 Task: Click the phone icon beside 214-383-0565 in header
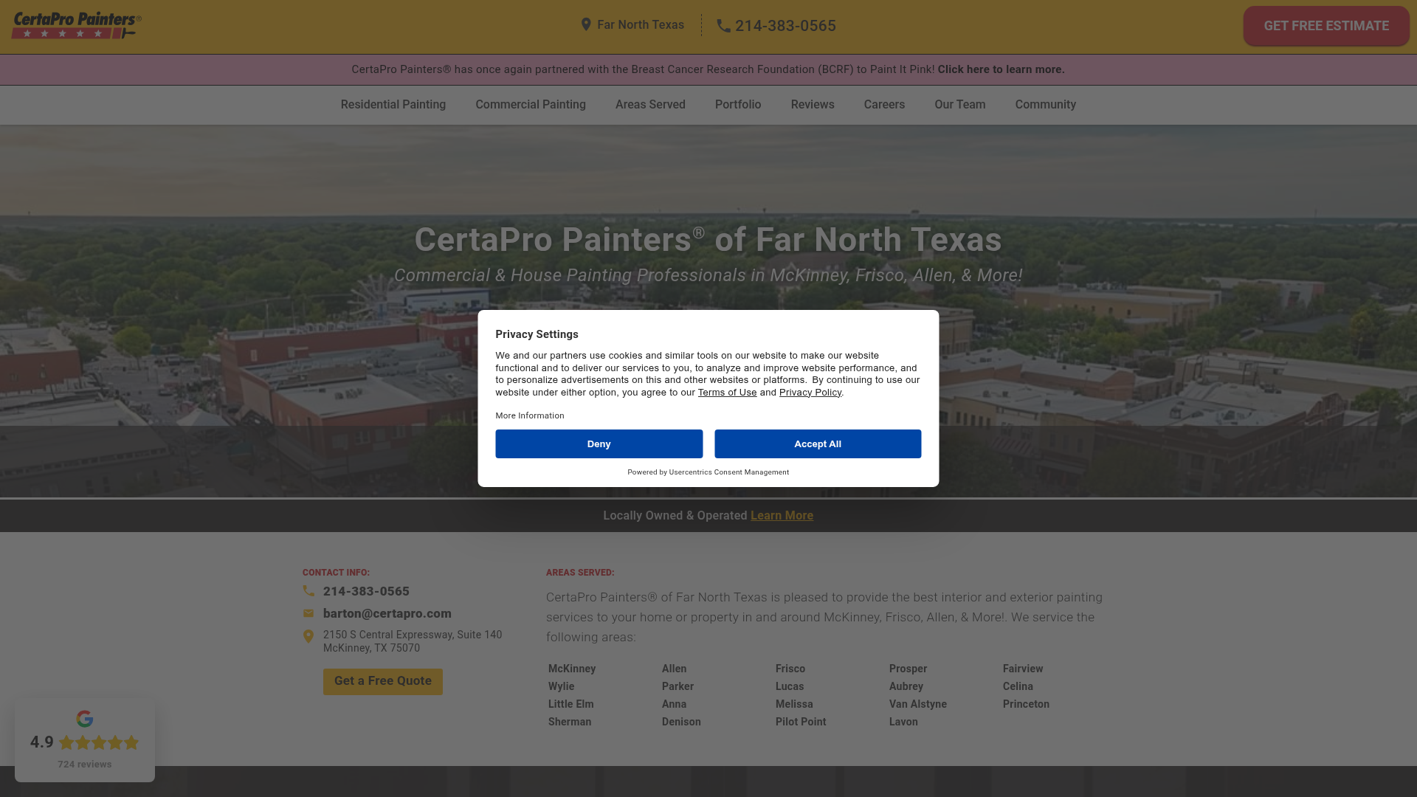pos(723,26)
